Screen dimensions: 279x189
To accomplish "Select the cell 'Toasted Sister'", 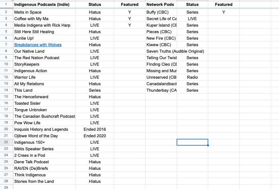I will (x=44, y=103).
